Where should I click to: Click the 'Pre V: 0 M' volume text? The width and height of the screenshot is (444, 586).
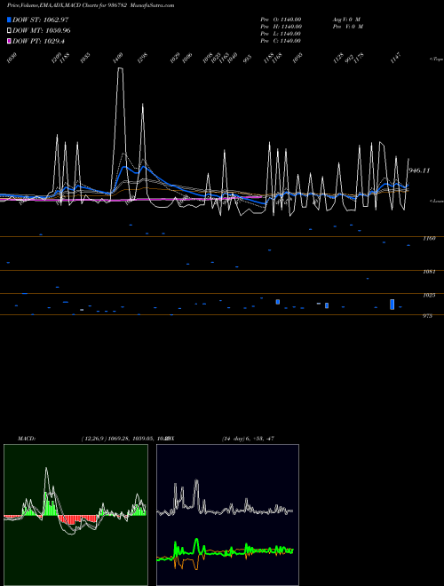[x=348, y=27]
